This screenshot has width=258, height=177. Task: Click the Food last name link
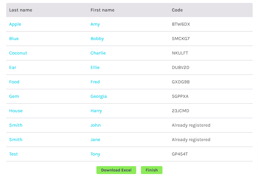[14, 82]
